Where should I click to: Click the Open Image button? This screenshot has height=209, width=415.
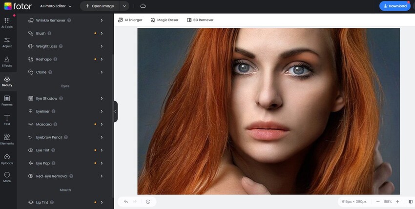click(x=100, y=6)
